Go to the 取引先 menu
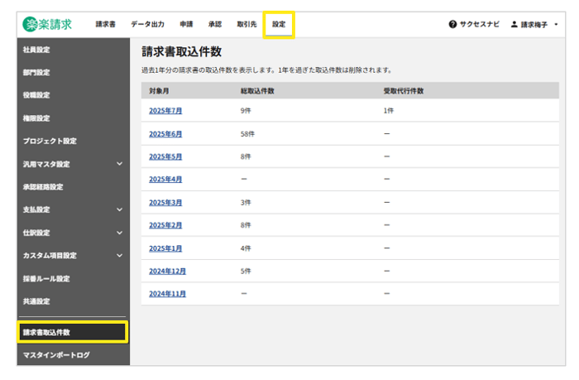Viewport: 579px width, 380px height. point(246,25)
